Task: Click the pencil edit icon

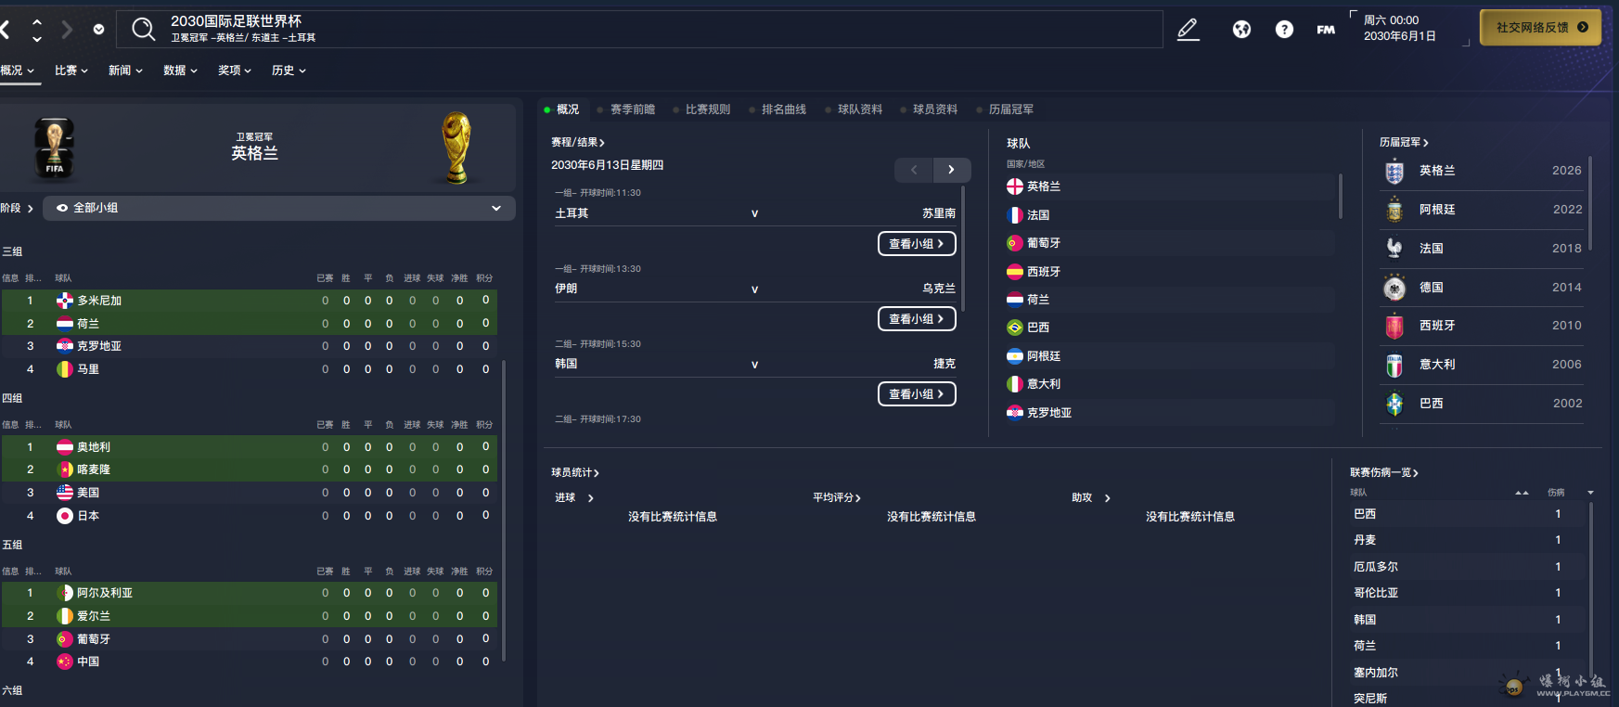Action: (x=1188, y=30)
